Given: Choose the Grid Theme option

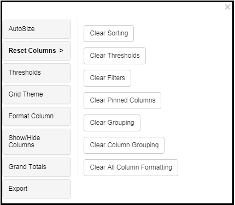Looking at the screenshot, I should [x=37, y=94].
